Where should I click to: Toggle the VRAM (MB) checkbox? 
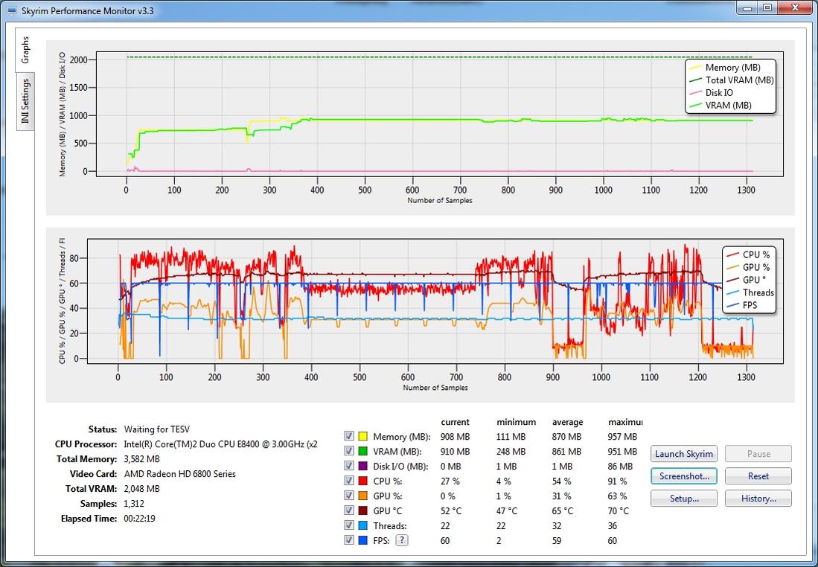[x=349, y=452]
